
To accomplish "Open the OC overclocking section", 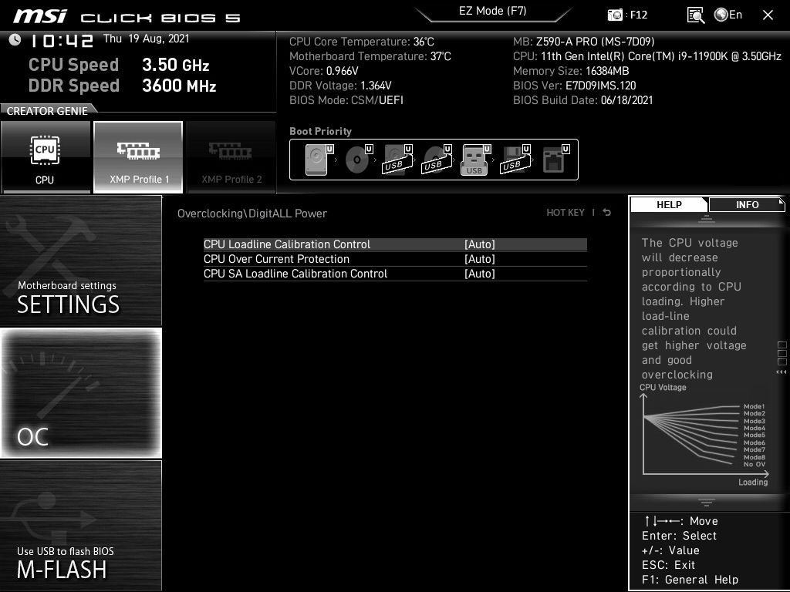I will (x=80, y=393).
